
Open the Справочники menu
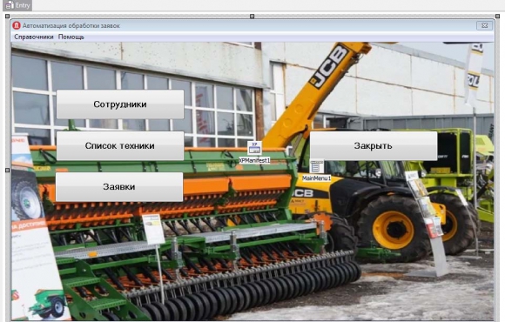tap(34, 37)
